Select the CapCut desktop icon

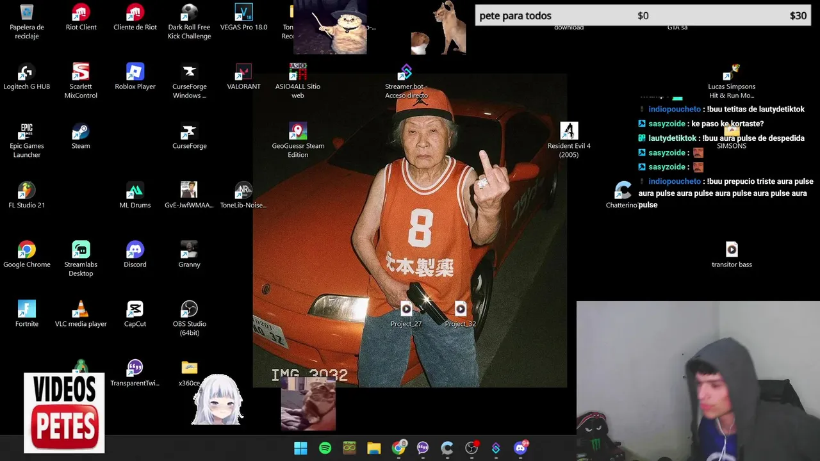(135, 314)
